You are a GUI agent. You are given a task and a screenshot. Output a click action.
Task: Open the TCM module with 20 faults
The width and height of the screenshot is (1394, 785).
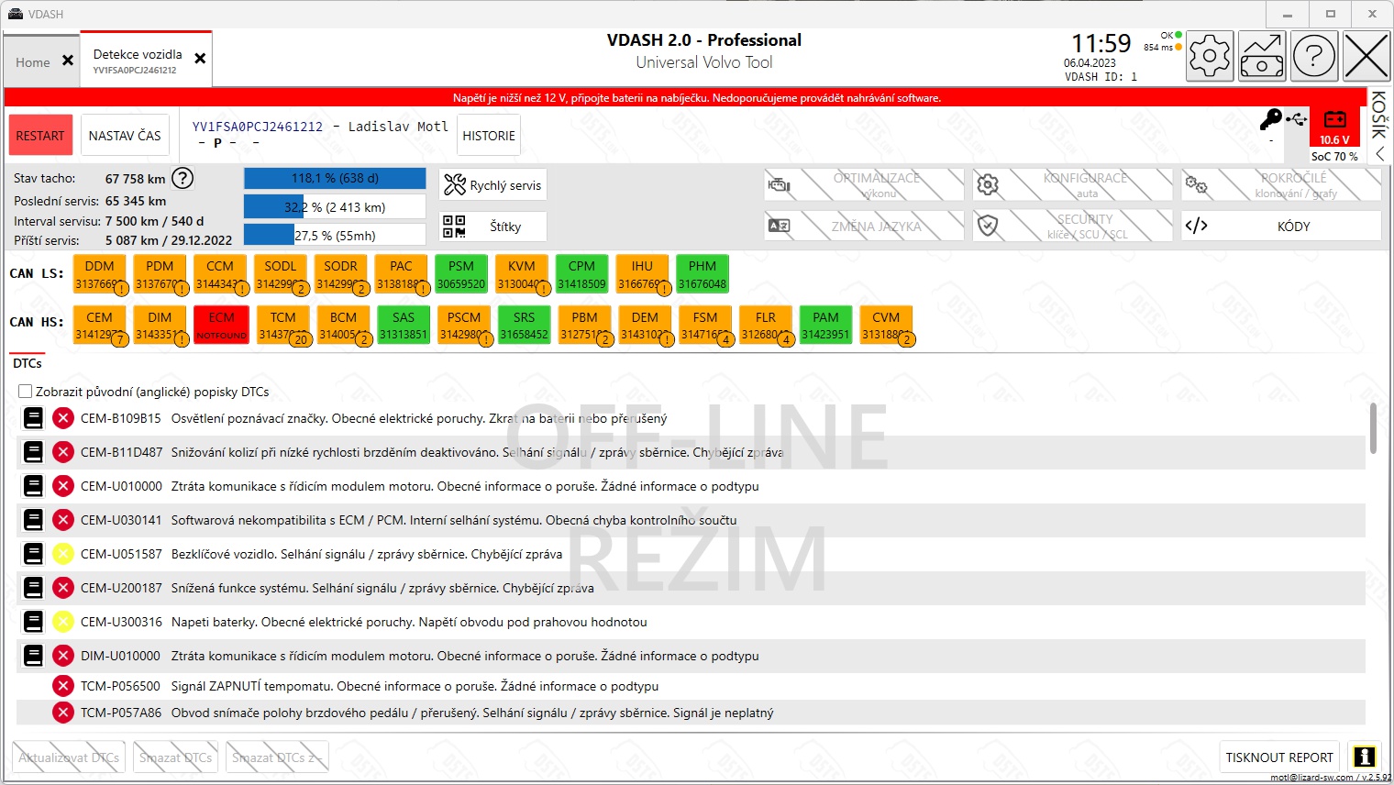(282, 326)
